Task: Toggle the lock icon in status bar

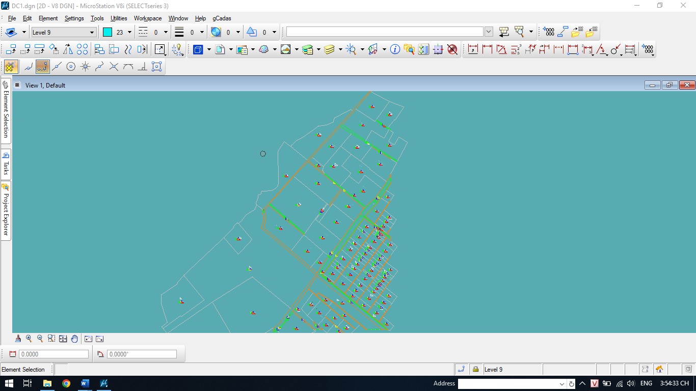Action: (x=475, y=370)
